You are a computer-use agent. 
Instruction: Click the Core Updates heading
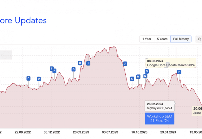coord(23,21)
